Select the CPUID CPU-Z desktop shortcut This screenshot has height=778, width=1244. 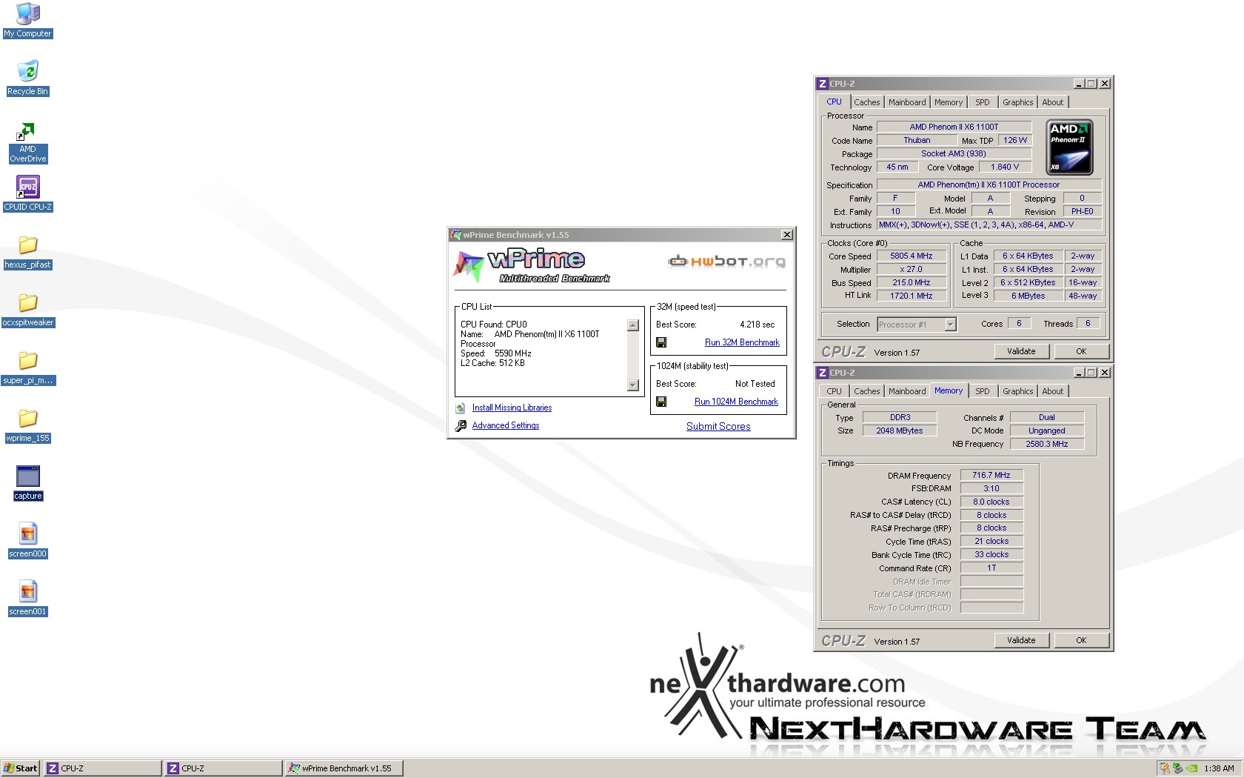[27, 193]
